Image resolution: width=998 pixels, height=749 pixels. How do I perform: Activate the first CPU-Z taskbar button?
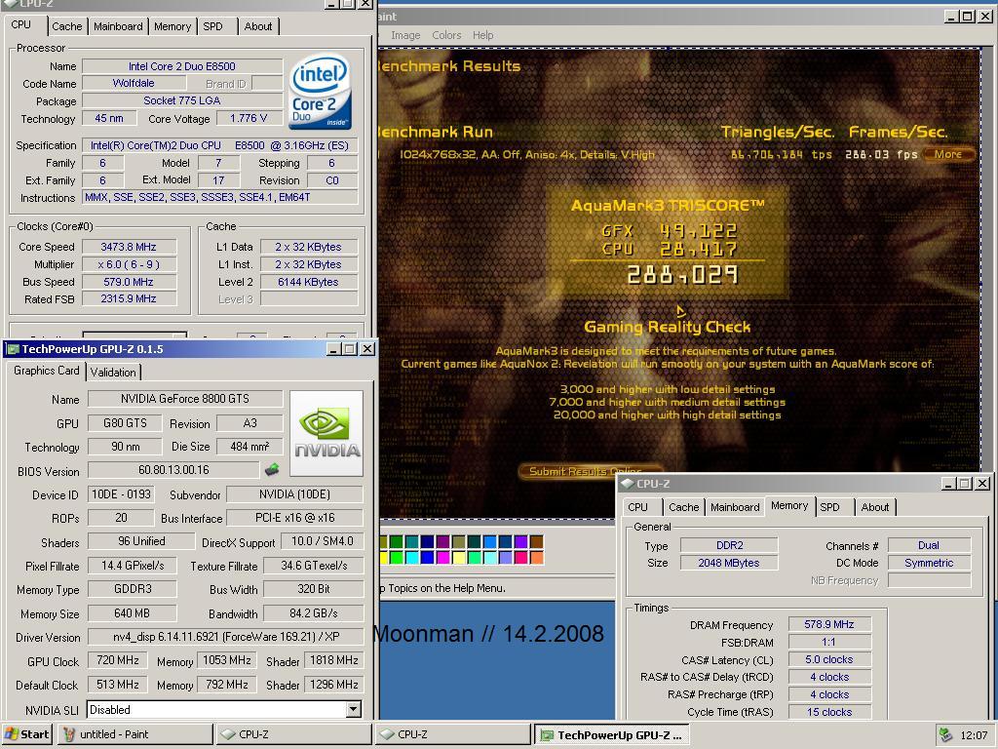click(x=294, y=734)
